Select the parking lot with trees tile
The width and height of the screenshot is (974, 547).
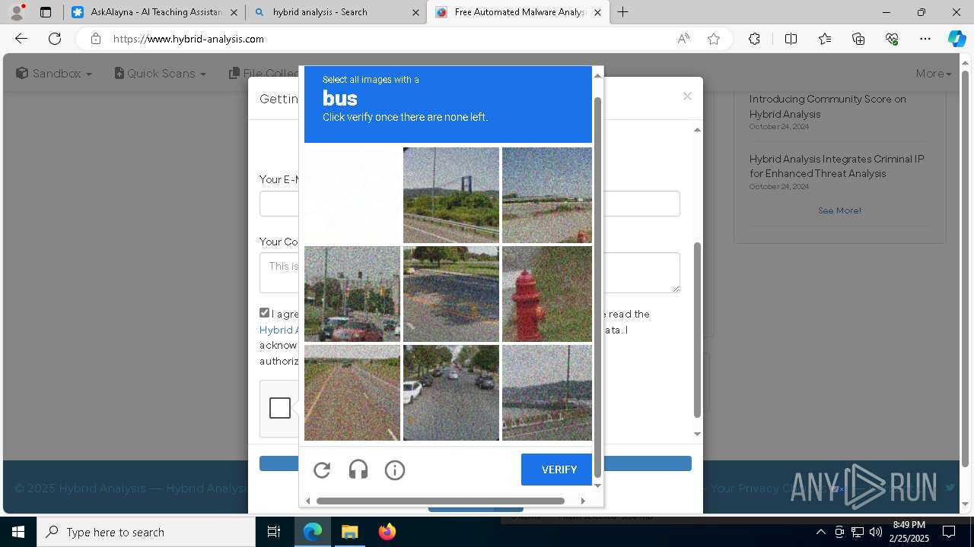click(451, 294)
